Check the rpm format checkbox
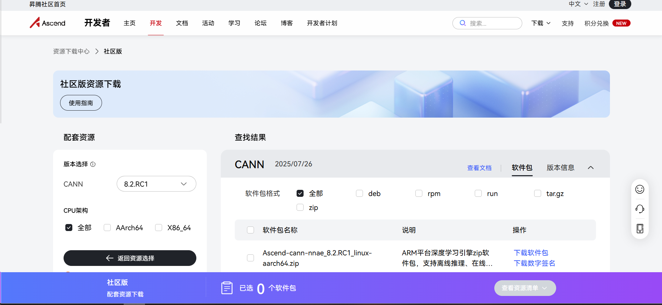Image resolution: width=662 pixels, height=305 pixels. point(419,193)
